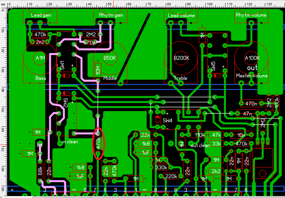Image resolution: width=285 pixels, height=198 pixels.
Task: Select the 2n2 capacitor
Action: [40, 42]
